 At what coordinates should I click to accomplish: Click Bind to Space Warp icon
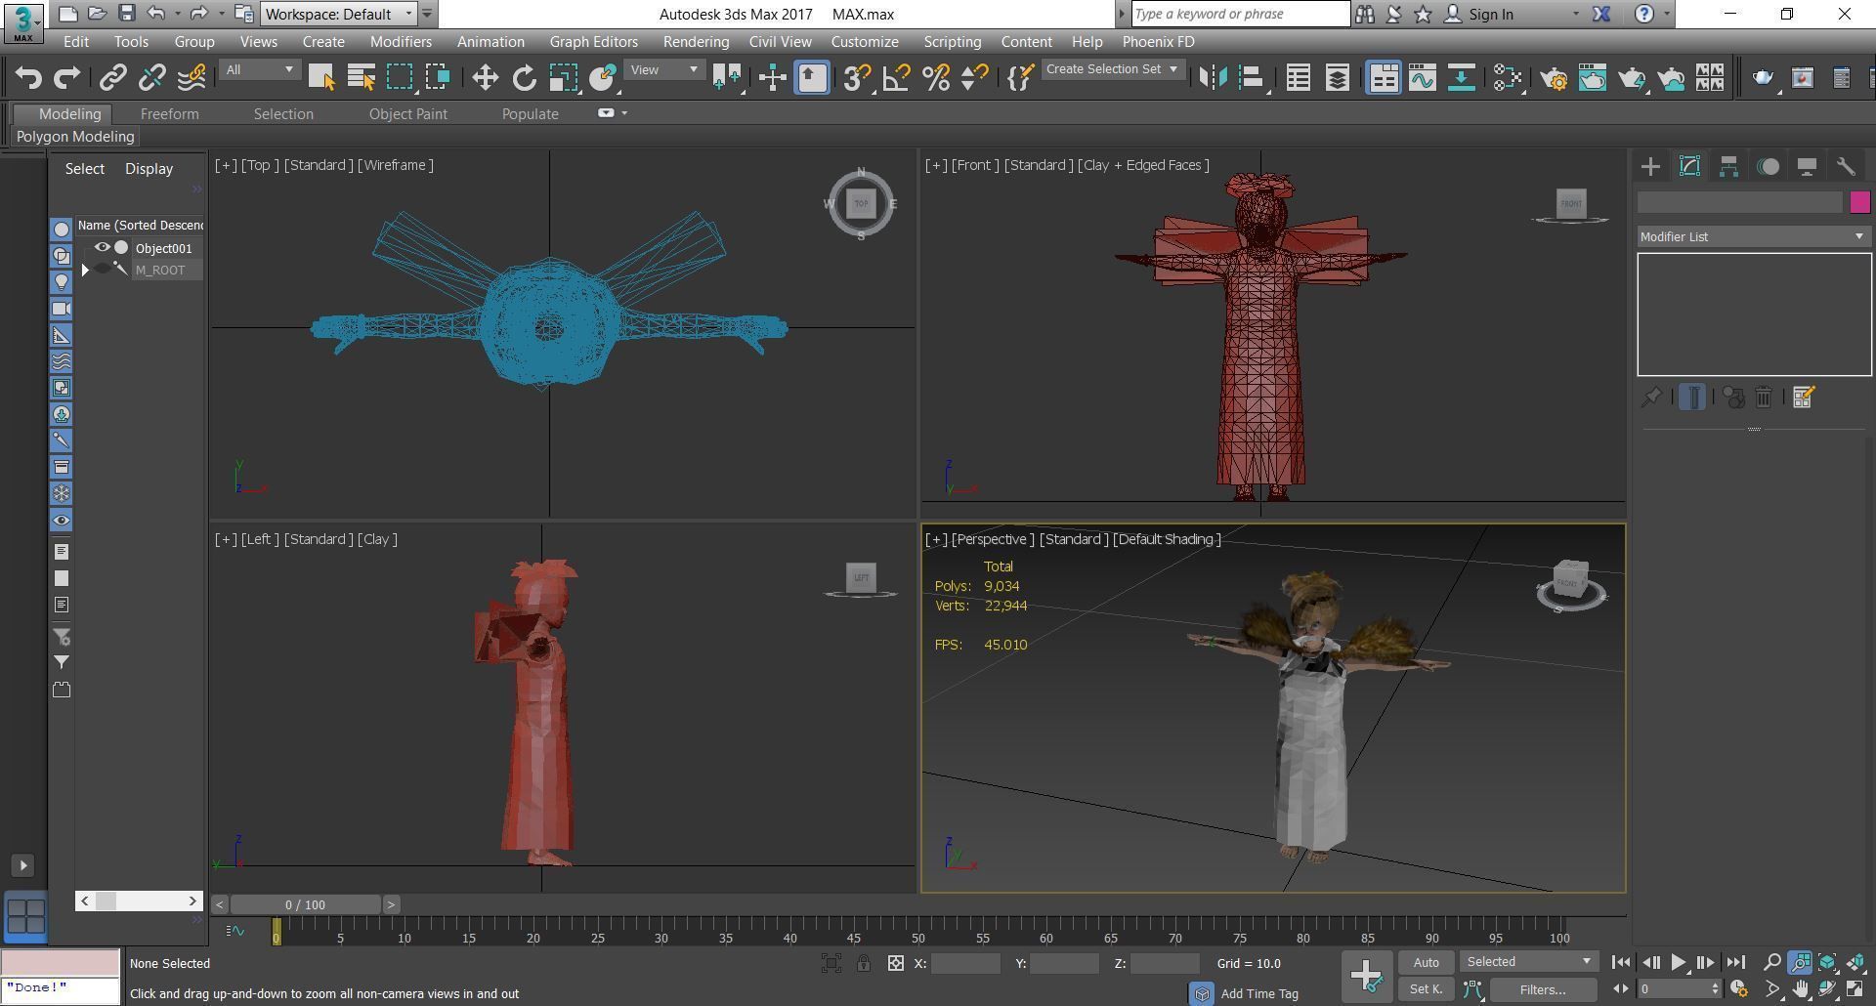(x=192, y=78)
